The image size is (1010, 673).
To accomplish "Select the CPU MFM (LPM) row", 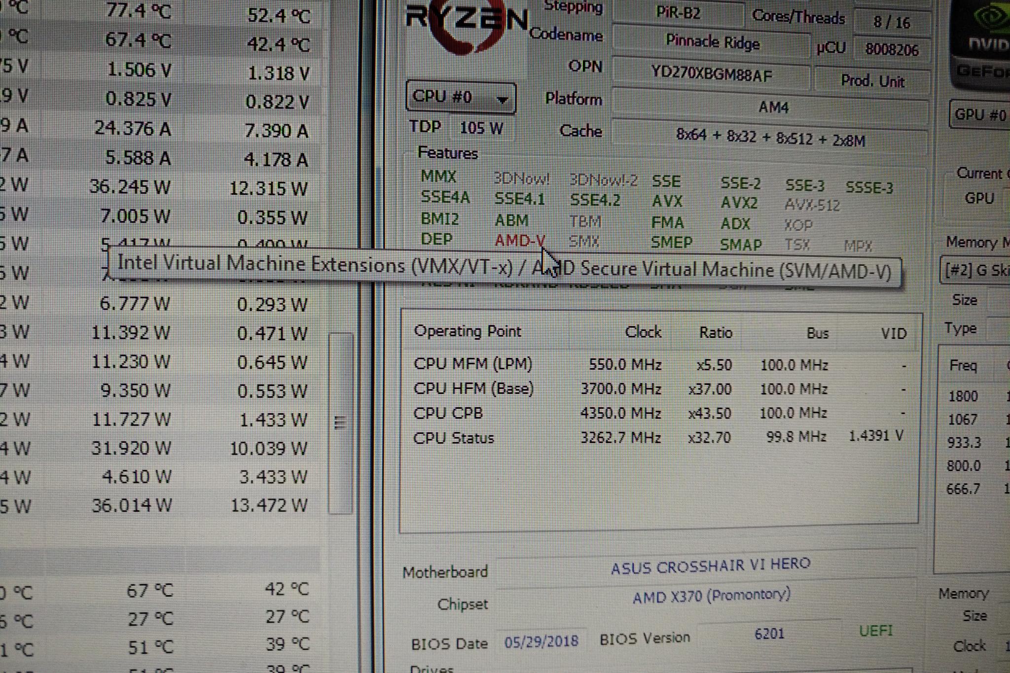I will pyautogui.click(x=660, y=365).
